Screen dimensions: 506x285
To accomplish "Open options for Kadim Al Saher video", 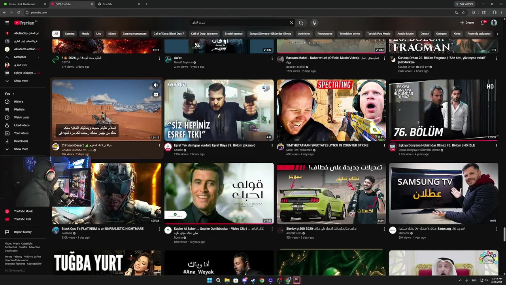I will coord(272,229).
